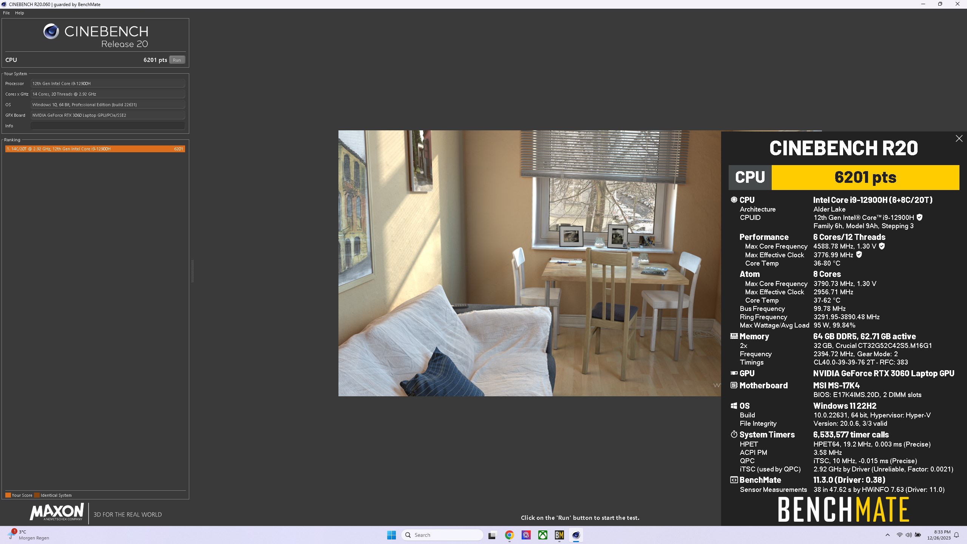Click the volume speaker tray icon
Image resolution: width=967 pixels, height=544 pixels.
908,535
